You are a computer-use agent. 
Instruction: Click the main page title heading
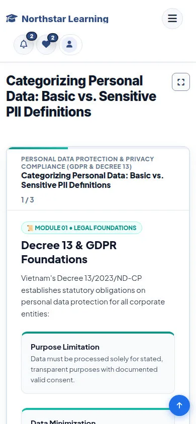81,96
